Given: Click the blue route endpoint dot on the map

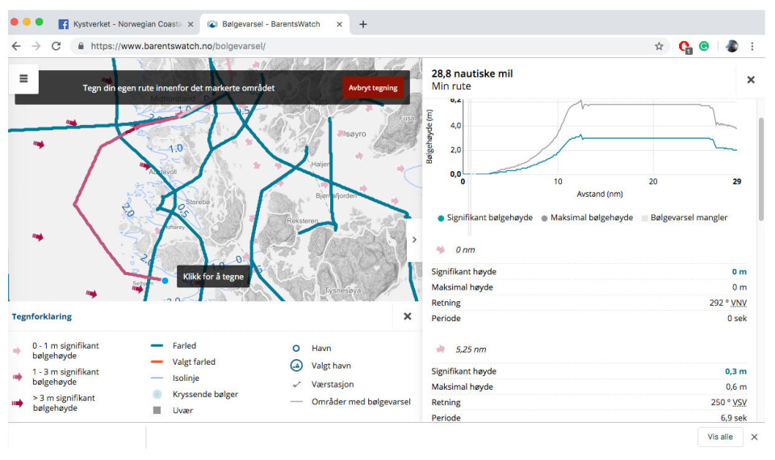Looking at the screenshot, I should [x=165, y=281].
